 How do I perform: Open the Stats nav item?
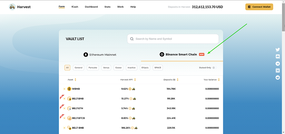(x=107, y=7)
